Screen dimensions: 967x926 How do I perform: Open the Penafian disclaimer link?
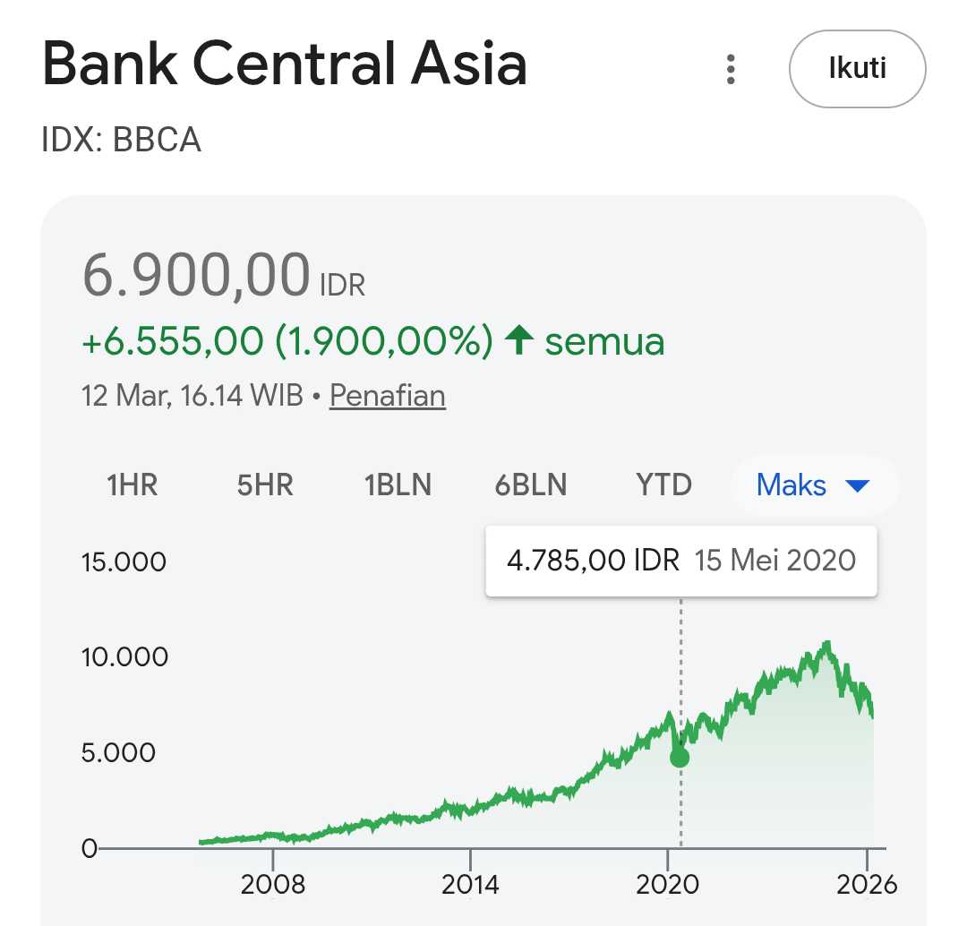pyautogui.click(x=388, y=395)
